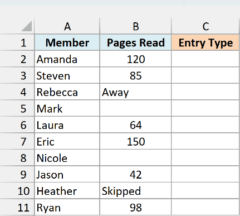Select the cell containing 'Nicole'
The image size is (240, 216).
[x=67, y=158]
